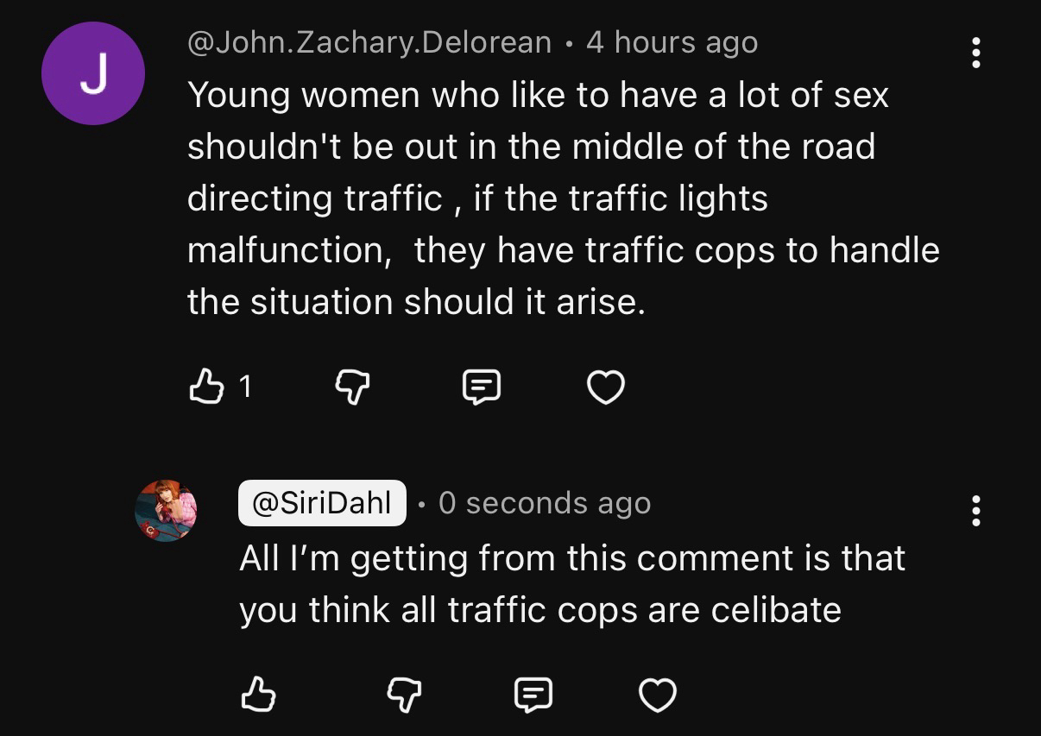This screenshot has height=736, width=1041.
Task: Click the purple J profile avatar
Action: [x=93, y=73]
